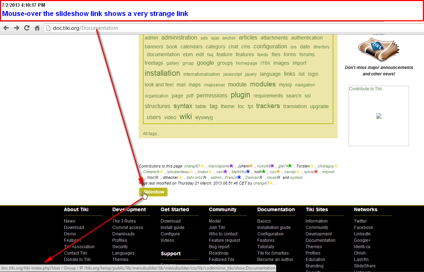The width and height of the screenshot is (424, 272).
Task: Select the look and feel tag
Action: pos(159,85)
